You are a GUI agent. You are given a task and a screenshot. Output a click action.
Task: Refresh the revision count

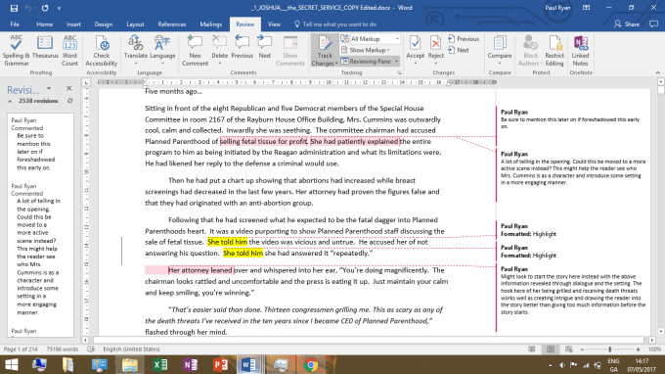(x=70, y=101)
